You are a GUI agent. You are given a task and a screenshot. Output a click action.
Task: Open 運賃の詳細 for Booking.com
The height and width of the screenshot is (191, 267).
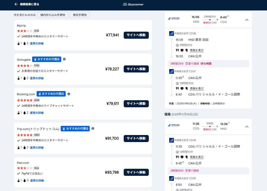tap(37, 113)
